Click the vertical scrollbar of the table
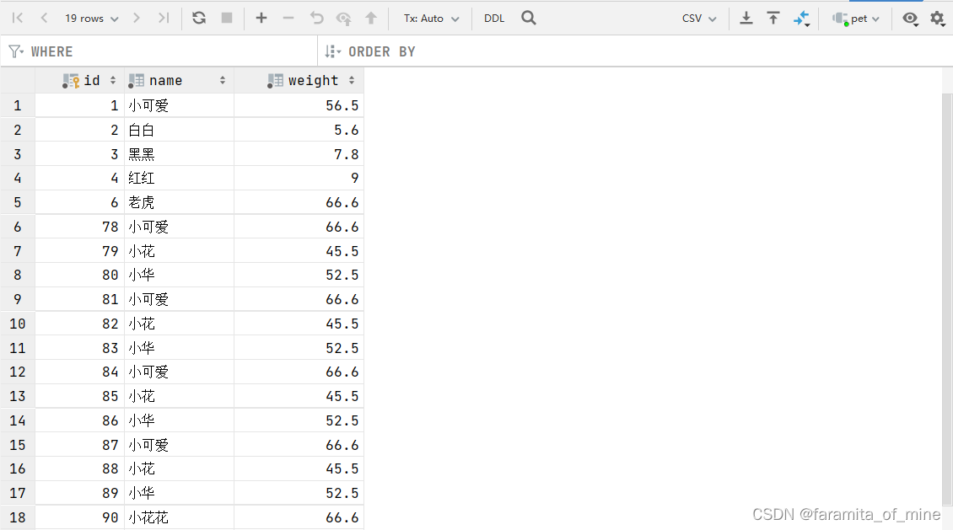 pos(947,298)
